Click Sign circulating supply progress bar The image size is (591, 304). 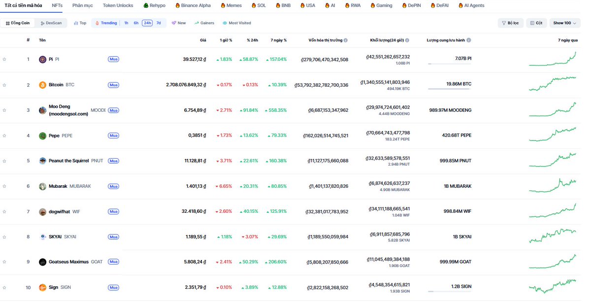point(450,292)
